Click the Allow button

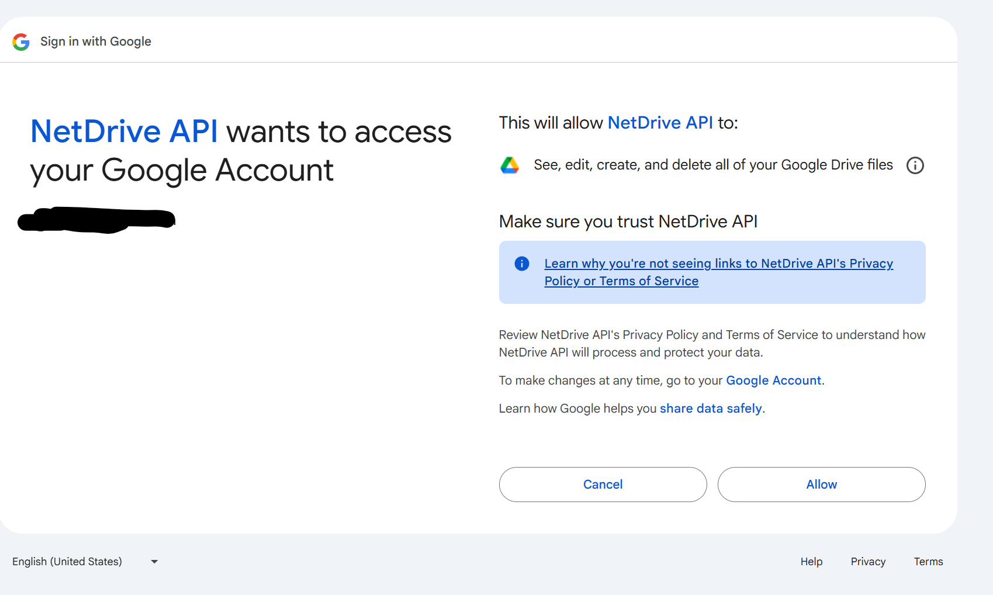coord(821,485)
